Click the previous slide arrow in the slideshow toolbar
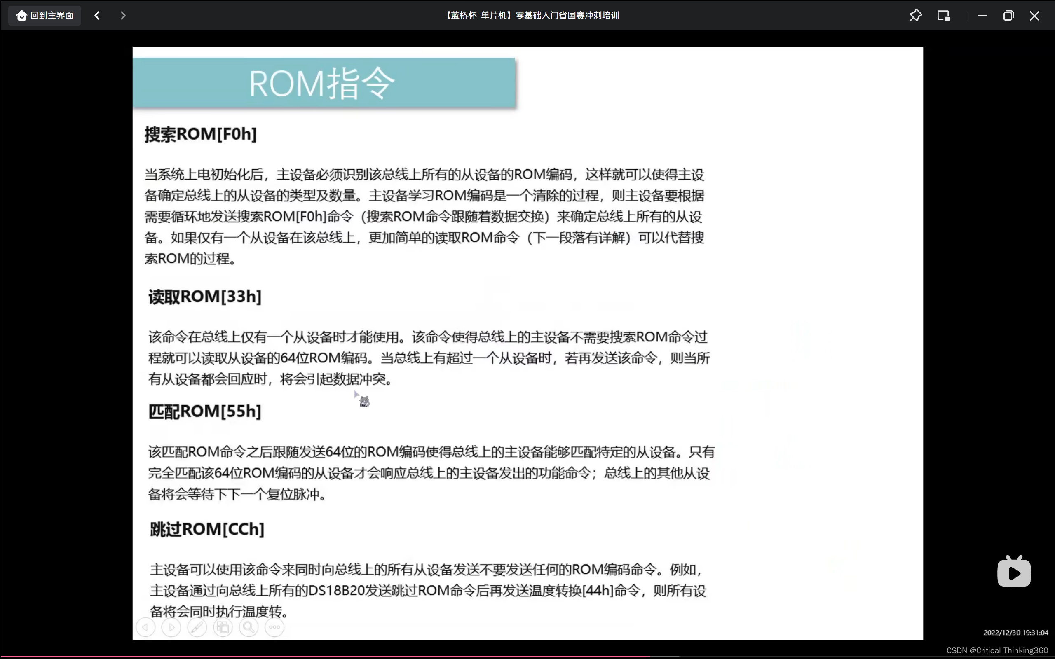Screen dimensions: 1055x659 point(145,627)
